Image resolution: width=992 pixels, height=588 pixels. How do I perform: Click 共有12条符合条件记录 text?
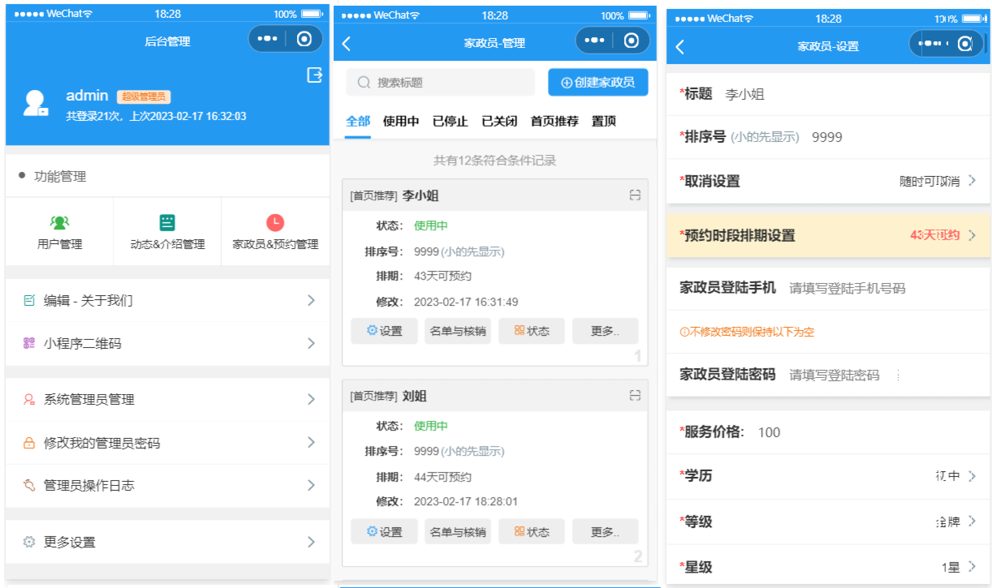click(x=494, y=161)
